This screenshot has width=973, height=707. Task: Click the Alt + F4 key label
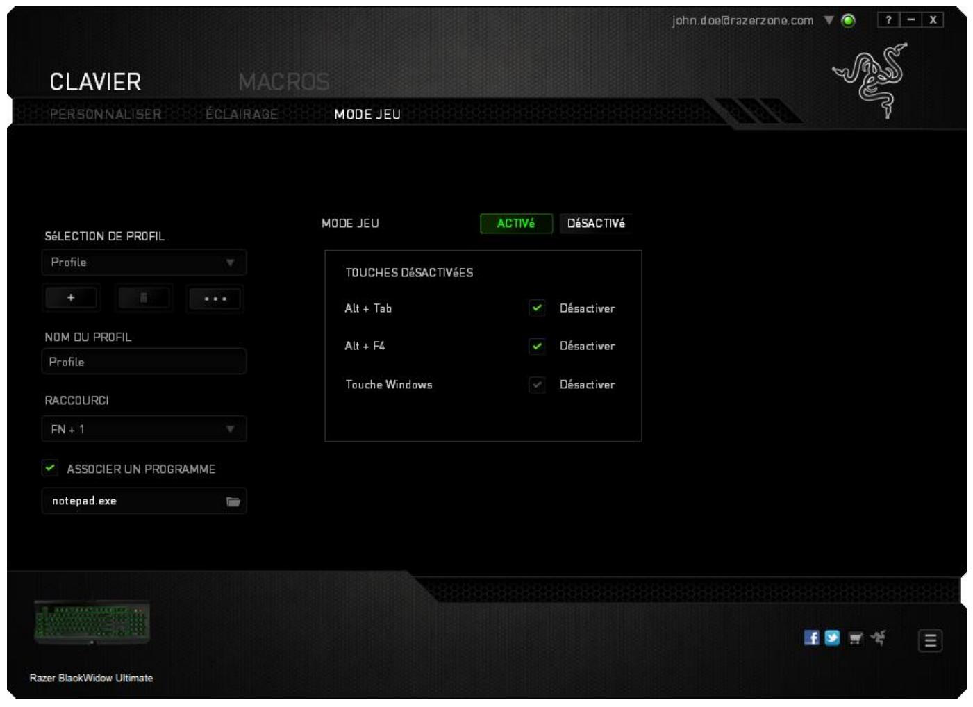coord(365,346)
